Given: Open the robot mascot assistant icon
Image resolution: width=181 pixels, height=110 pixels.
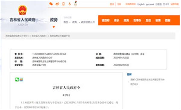Looking at the screenshot, I should click(75, 3).
